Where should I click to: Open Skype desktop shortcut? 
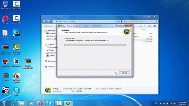[17, 91]
